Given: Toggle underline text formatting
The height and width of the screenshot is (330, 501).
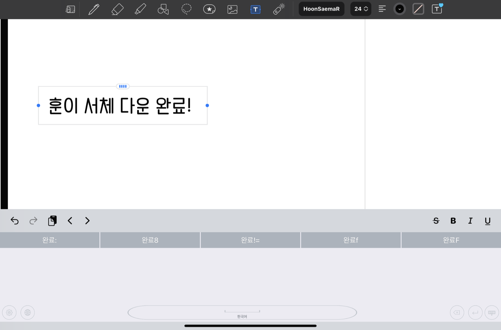Looking at the screenshot, I should coord(487,221).
